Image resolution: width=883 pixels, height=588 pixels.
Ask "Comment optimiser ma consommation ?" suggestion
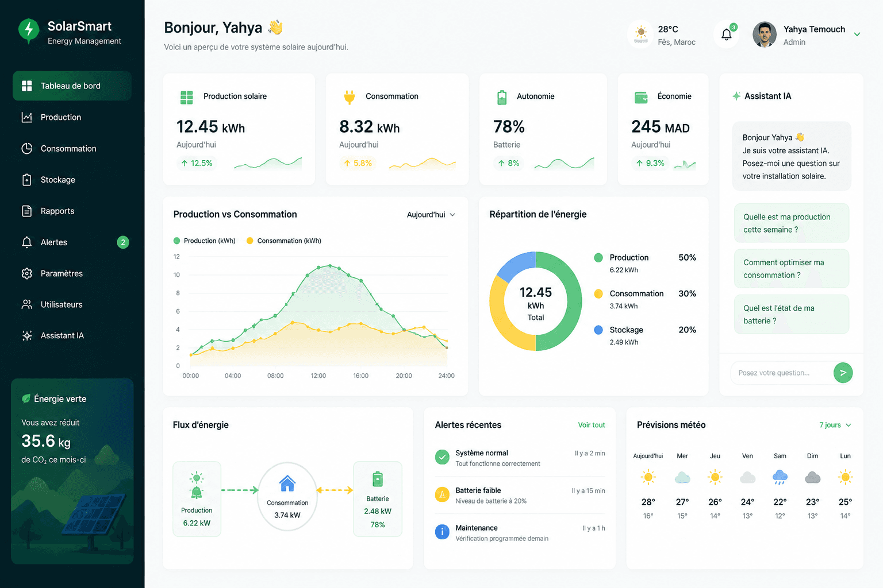[792, 269]
